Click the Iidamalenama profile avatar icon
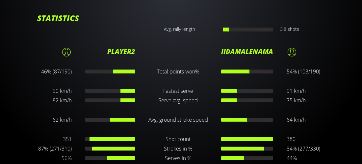This screenshot has width=362, height=164. point(292,52)
